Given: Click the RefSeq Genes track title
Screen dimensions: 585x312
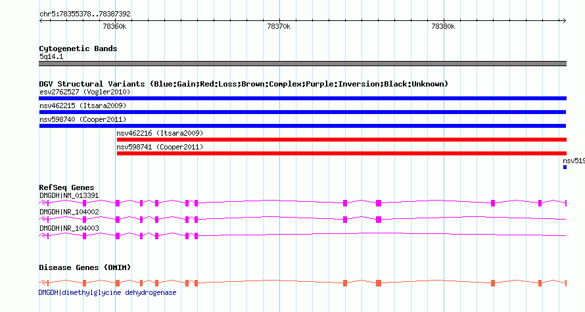Looking at the screenshot, I should (x=66, y=188).
